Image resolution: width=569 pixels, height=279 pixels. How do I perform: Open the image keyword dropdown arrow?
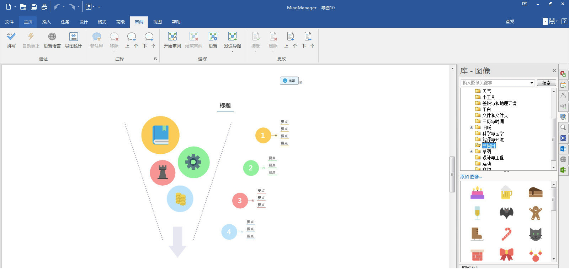point(532,83)
